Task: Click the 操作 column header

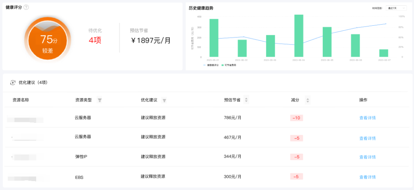Action: click(x=363, y=100)
